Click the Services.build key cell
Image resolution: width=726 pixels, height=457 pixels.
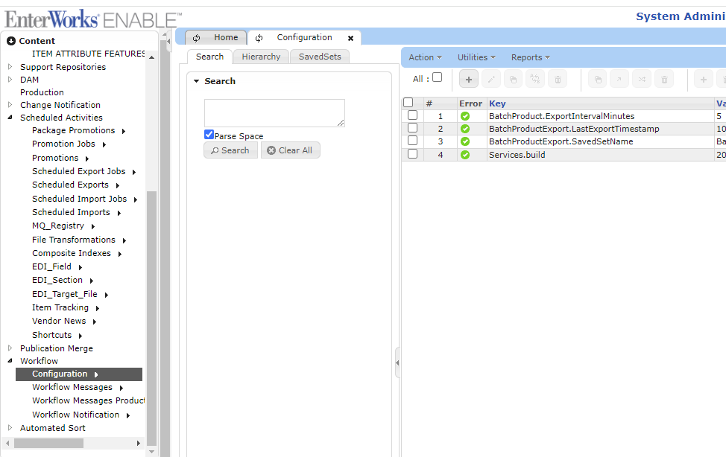[x=517, y=155]
